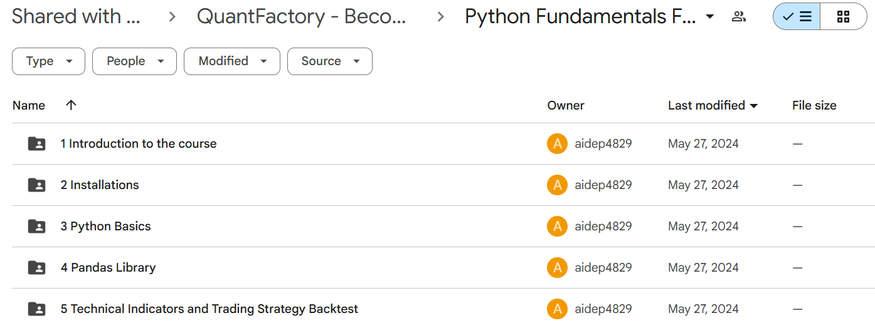The height and width of the screenshot is (328, 875).
Task: Click Python Fundamentals breadcrumb title
Action: coord(580,17)
